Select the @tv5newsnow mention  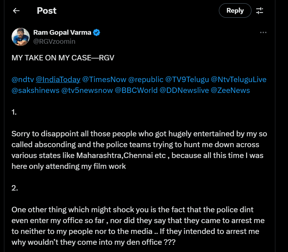pos(87,90)
